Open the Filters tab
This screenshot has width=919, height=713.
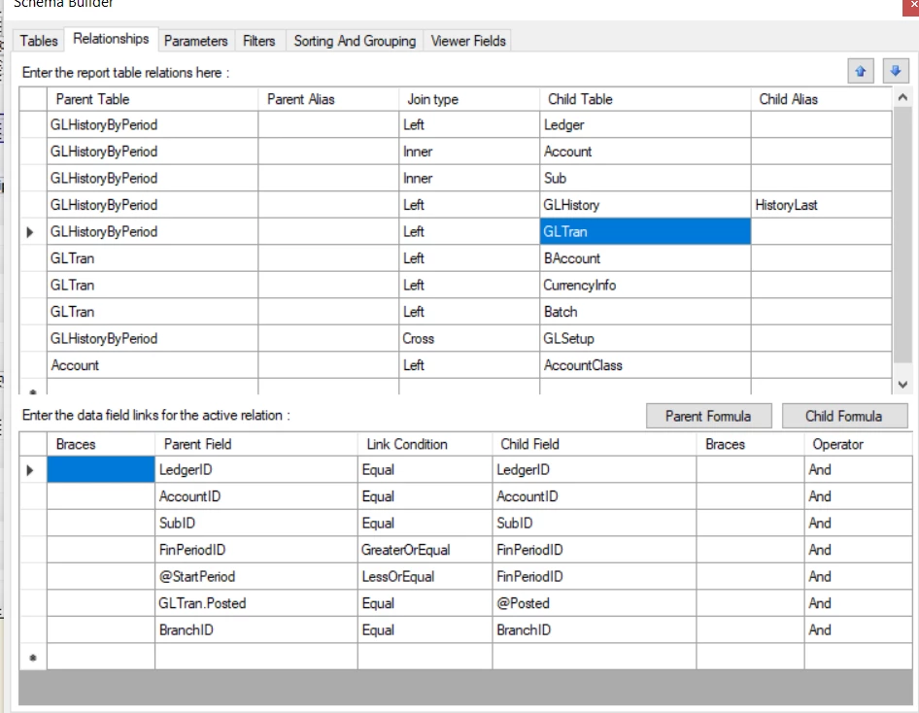click(259, 41)
